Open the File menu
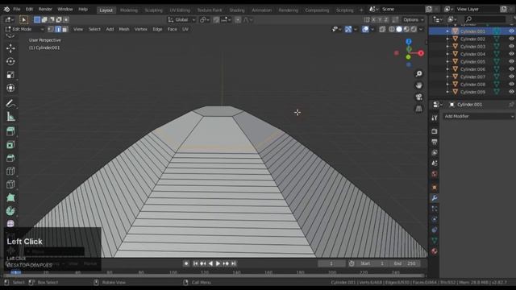 coord(16,9)
